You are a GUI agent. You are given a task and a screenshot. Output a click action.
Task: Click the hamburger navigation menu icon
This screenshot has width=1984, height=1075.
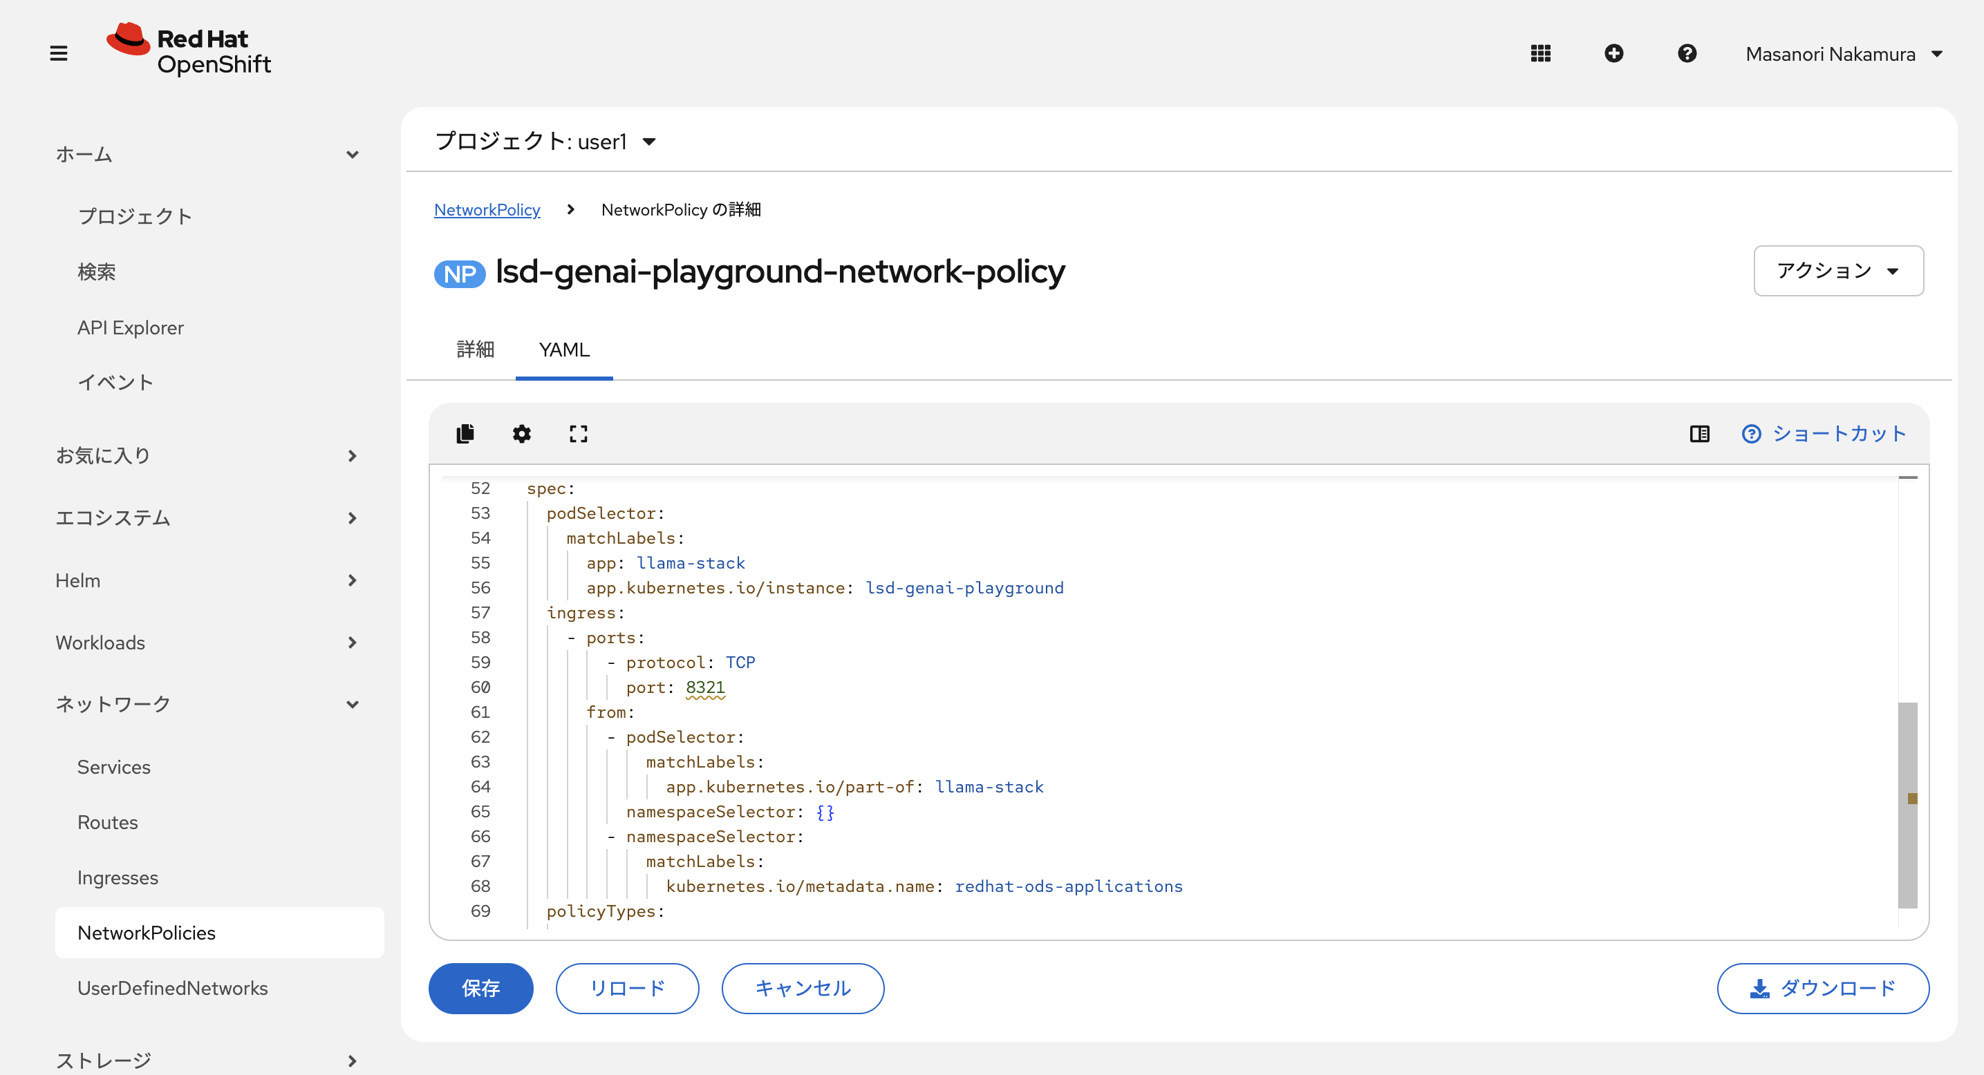[59, 53]
